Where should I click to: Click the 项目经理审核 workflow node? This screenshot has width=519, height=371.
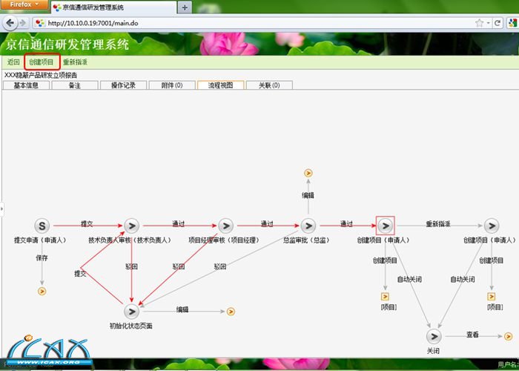click(225, 226)
